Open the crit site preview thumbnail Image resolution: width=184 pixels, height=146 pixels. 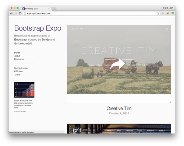pos(119,129)
